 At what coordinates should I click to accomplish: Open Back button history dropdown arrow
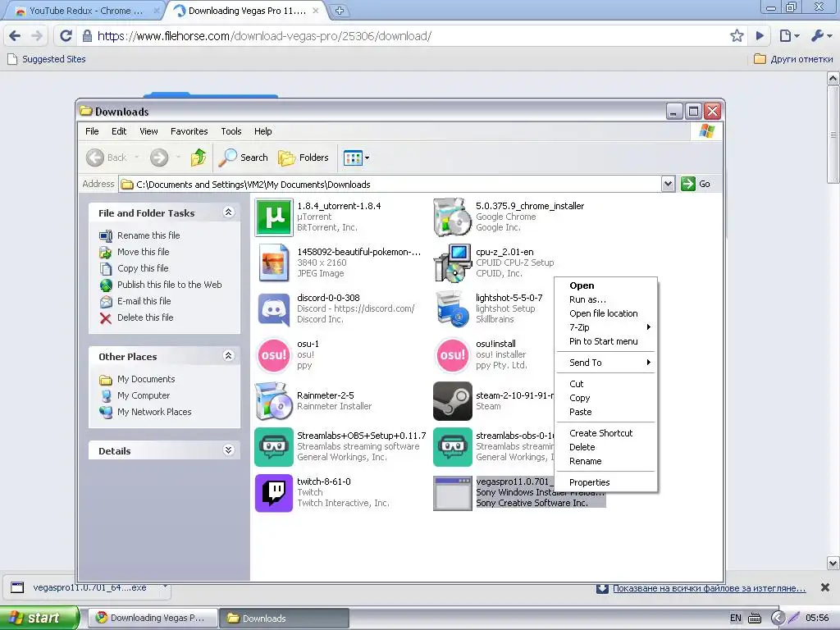(x=137, y=157)
